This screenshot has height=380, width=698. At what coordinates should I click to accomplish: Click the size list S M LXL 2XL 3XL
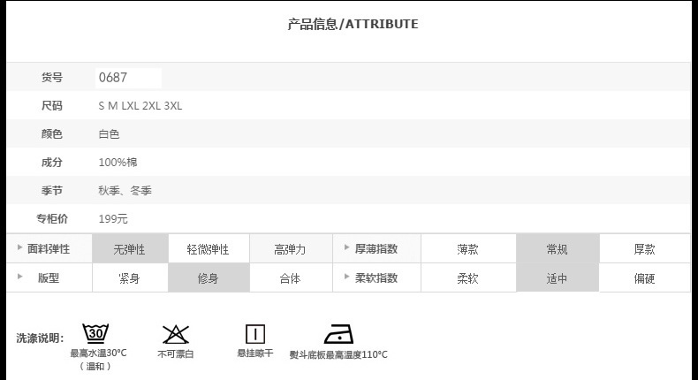pyautogui.click(x=140, y=105)
